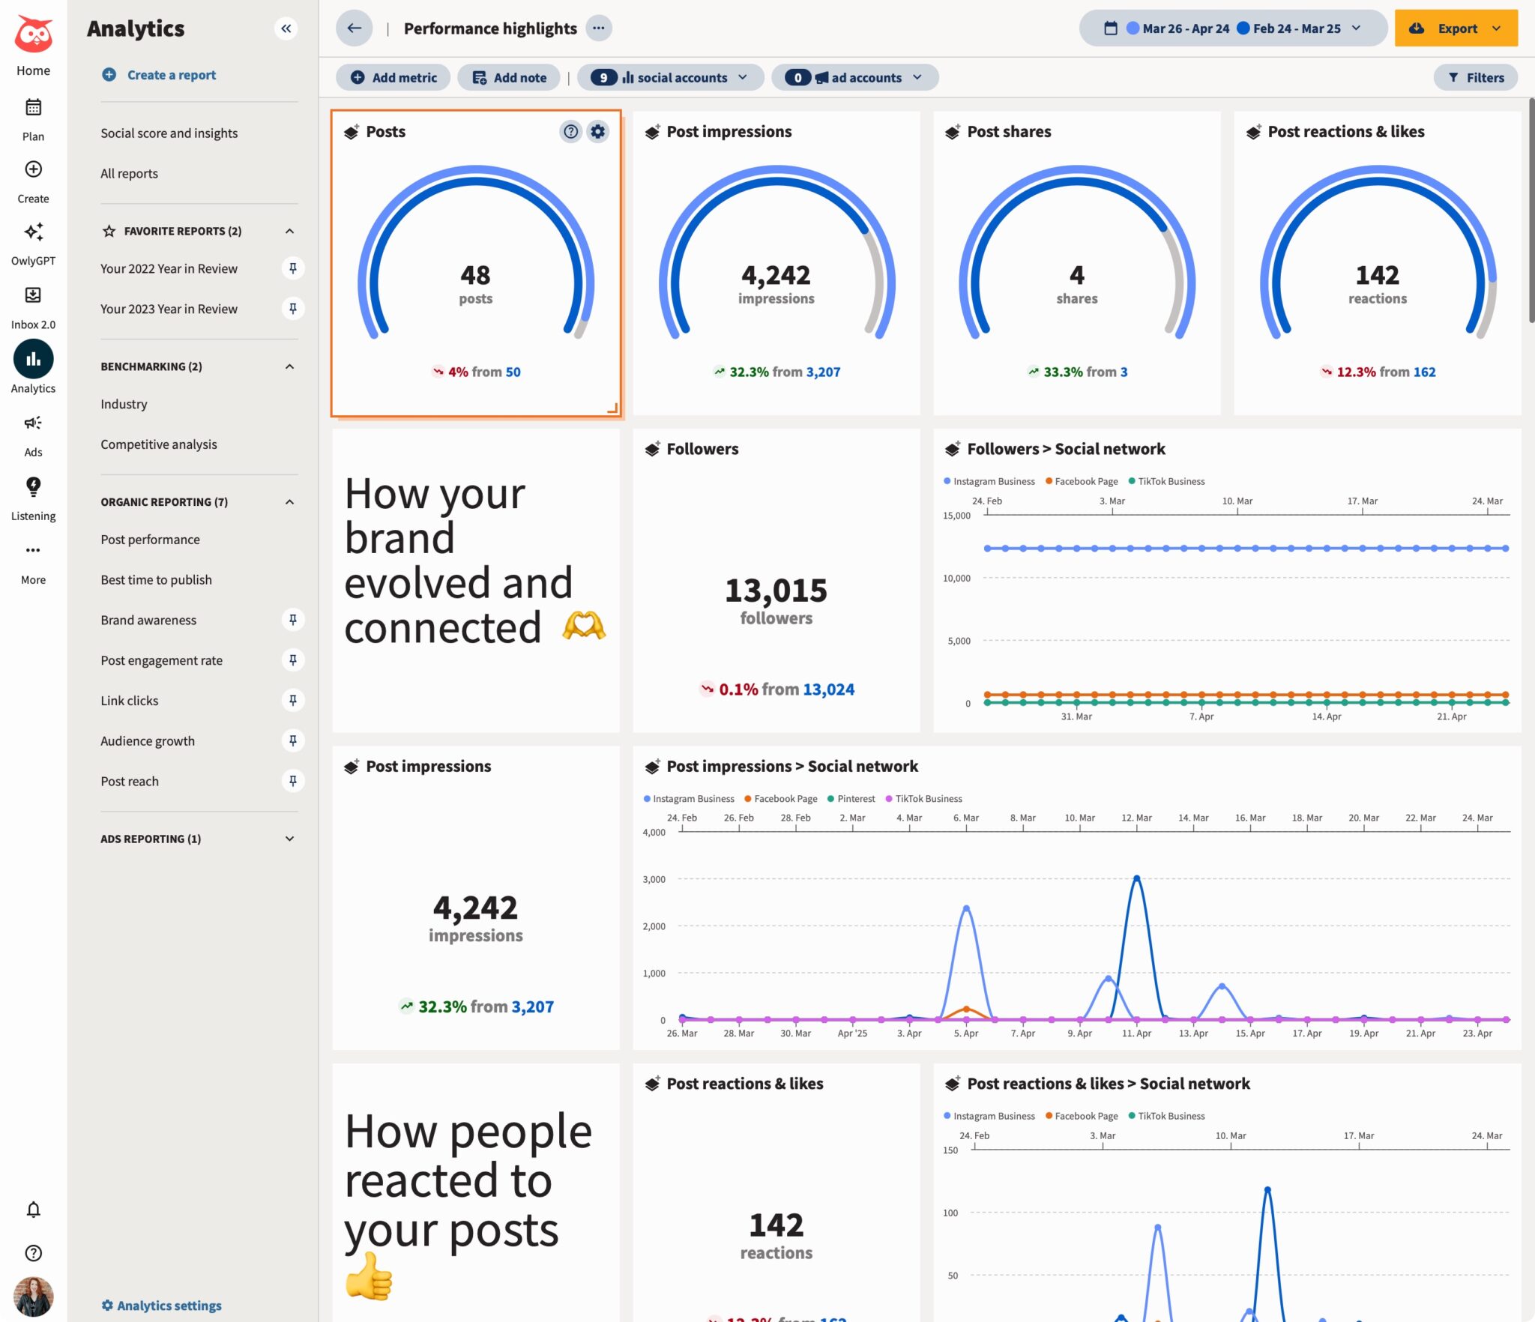1535x1322 pixels.
Task: Open the Create a report link
Action: click(172, 74)
